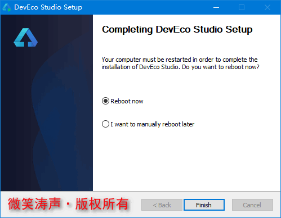Click the word "Setup" in the window title
This screenshot has width=281, height=218.
(x=73, y=7)
